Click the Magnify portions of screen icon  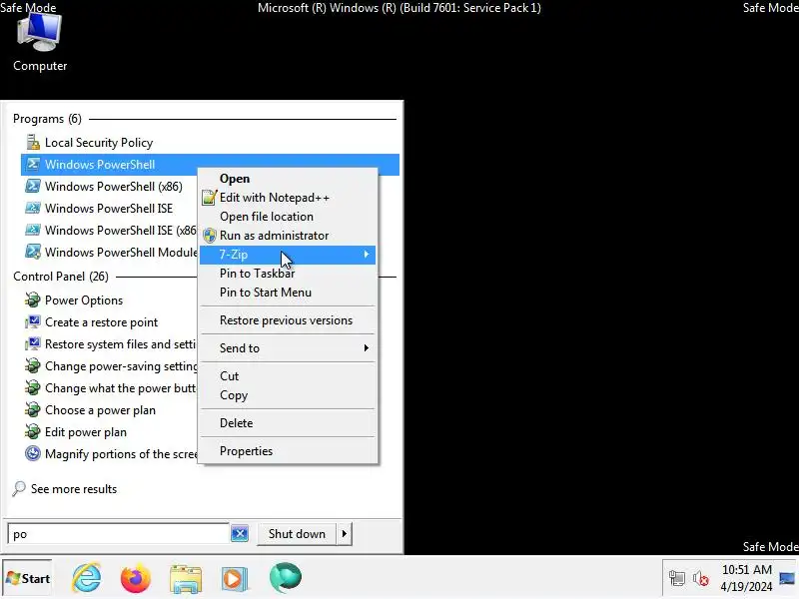click(x=33, y=453)
